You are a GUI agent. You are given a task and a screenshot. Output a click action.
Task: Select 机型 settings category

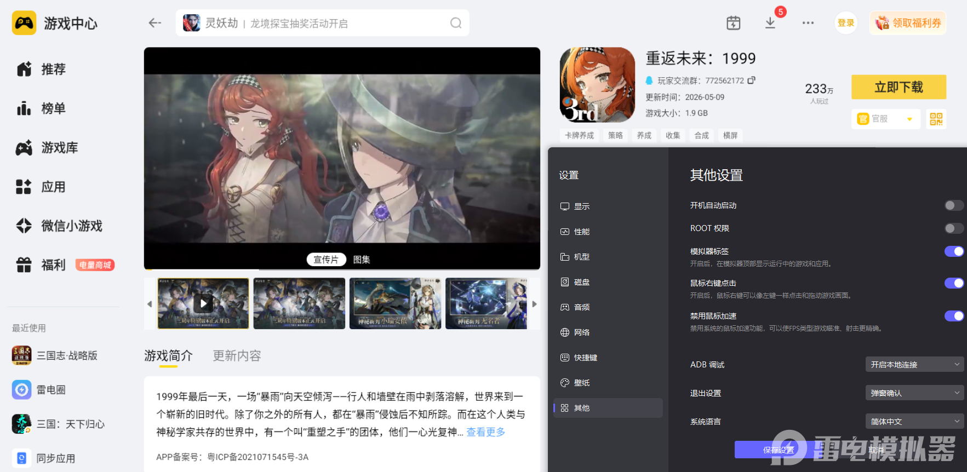point(608,257)
